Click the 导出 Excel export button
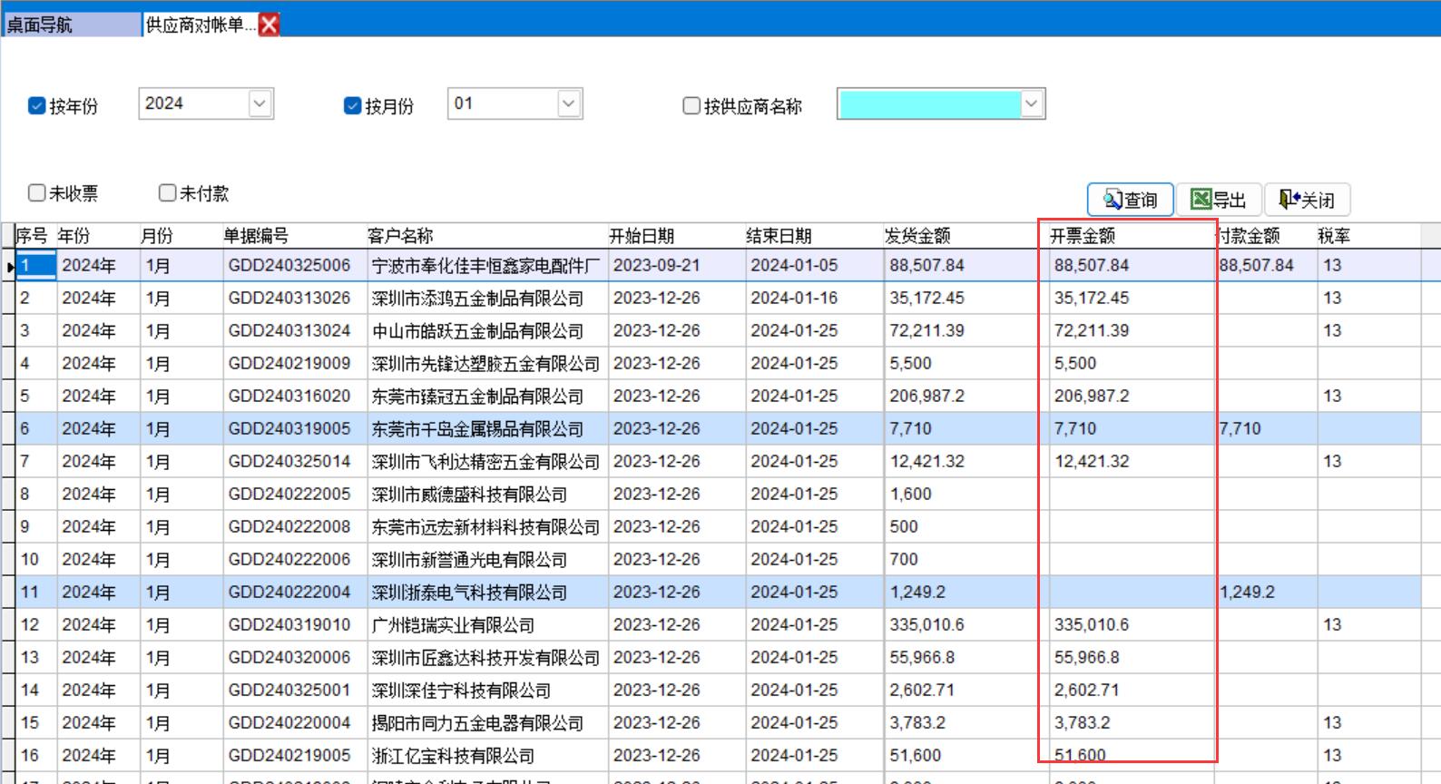 [1218, 200]
